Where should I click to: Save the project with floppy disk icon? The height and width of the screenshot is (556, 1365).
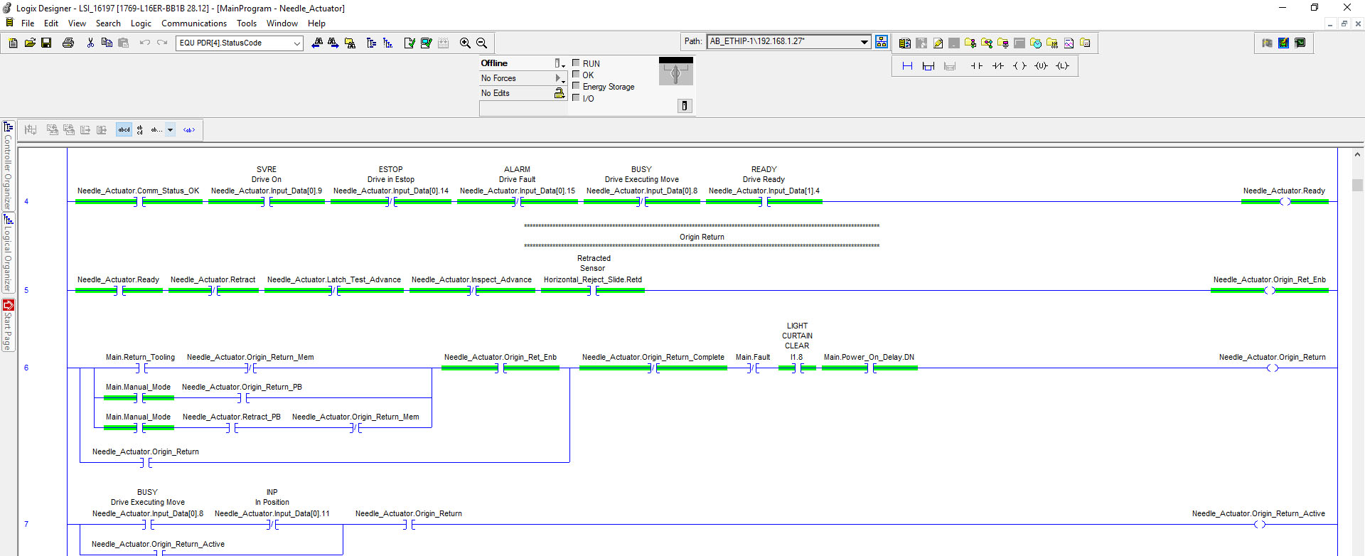coord(46,43)
